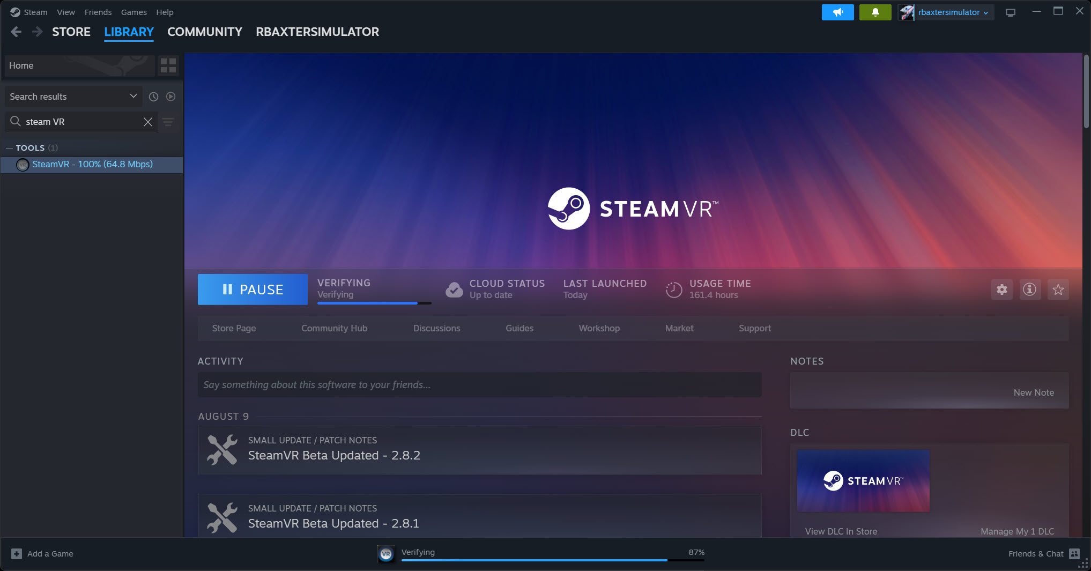
Task: Open the SteamVR settings gear icon
Action: (x=1001, y=290)
